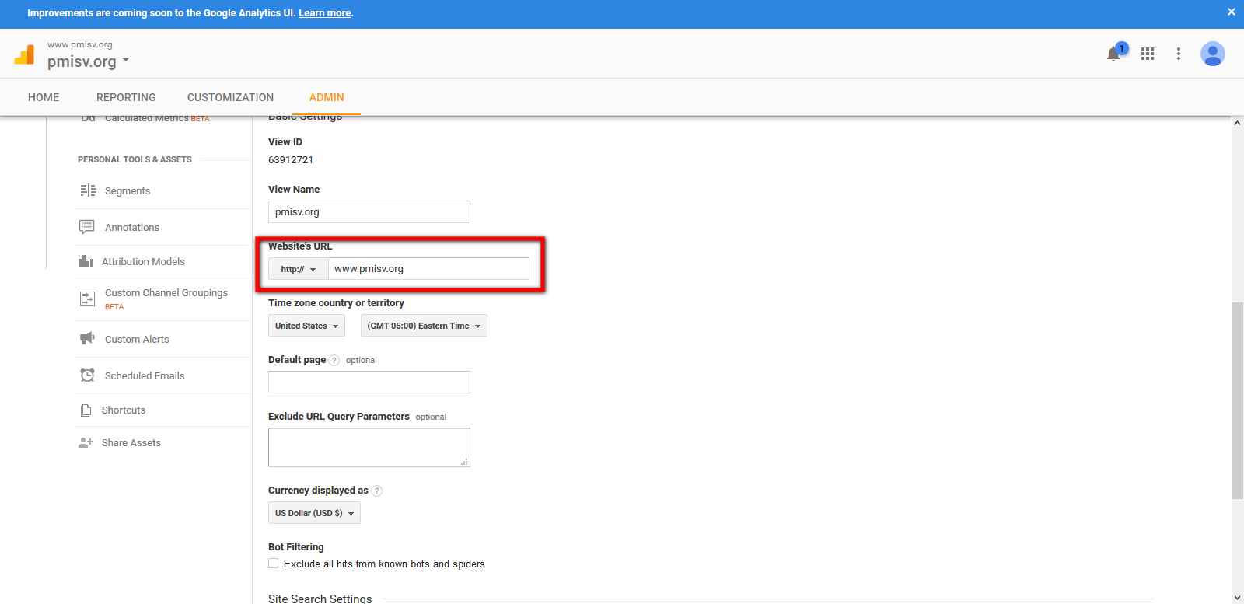Switch to the REPORTING tab
Viewport: 1244px width, 604px height.
click(x=126, y=97)
